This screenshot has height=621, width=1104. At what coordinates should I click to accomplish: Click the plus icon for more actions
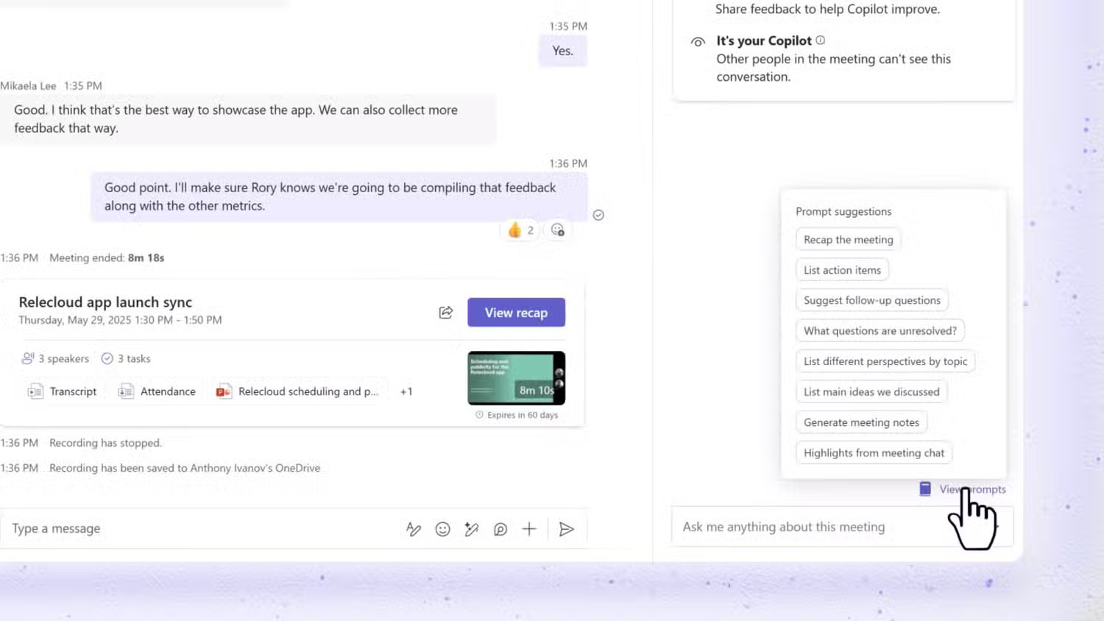(529, 529)
